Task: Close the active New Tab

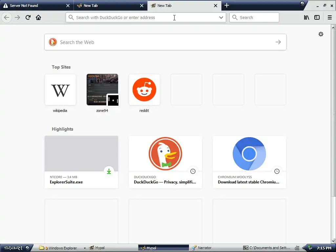Action: tap(216, 6)
